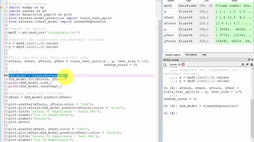254x142 pixels.
Task: Click the In [2]: train_test_split console entry
Action: tap(203, 93)
